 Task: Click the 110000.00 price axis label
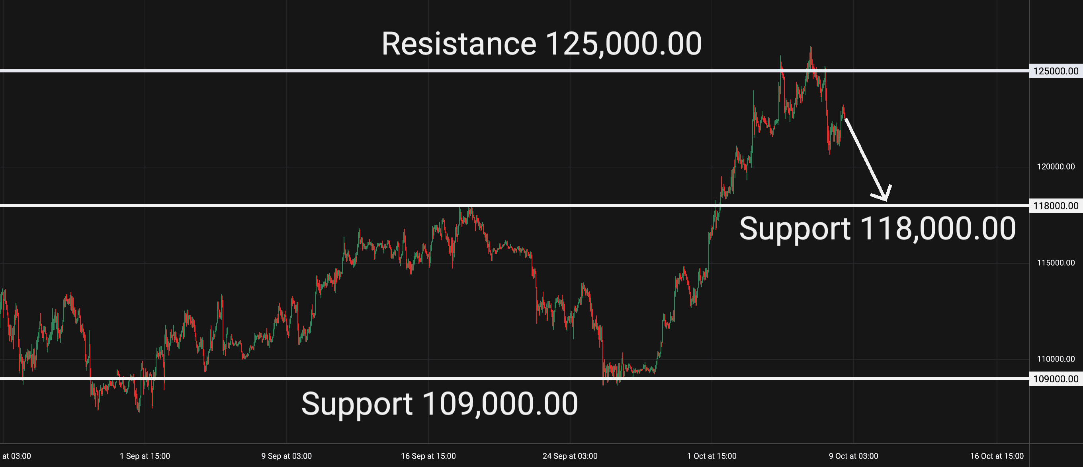[x=1056, y=359]
